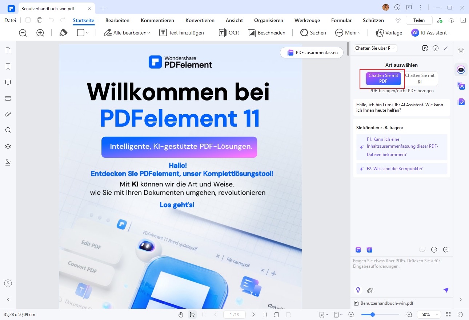Close the AI assistant panel
Screen dimensions: 469x320
[446, 48]
